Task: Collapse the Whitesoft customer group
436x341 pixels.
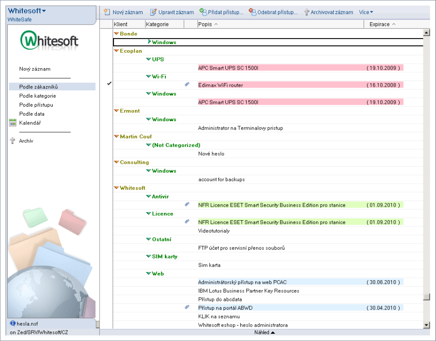Action: [116, 188]
